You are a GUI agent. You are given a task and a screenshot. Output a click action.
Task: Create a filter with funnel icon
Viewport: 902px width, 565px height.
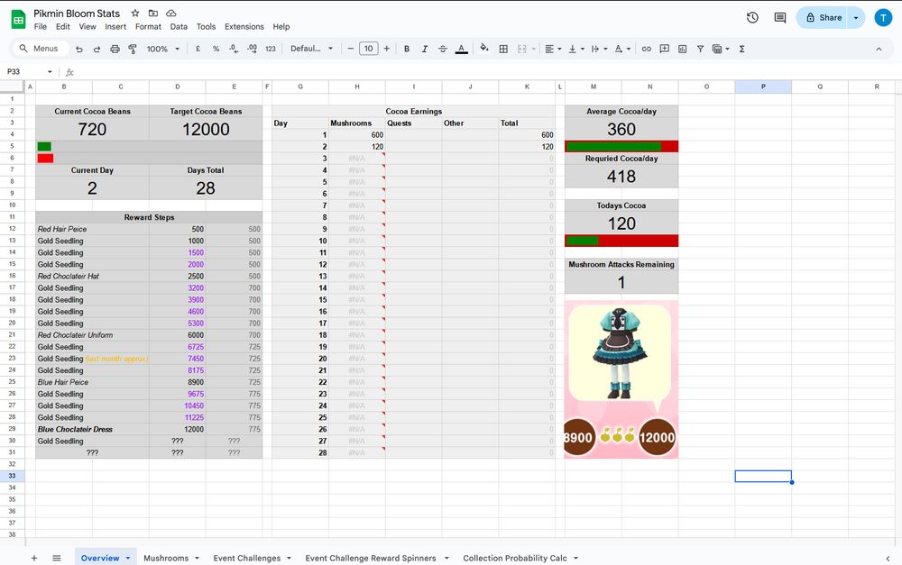point(700,49)
